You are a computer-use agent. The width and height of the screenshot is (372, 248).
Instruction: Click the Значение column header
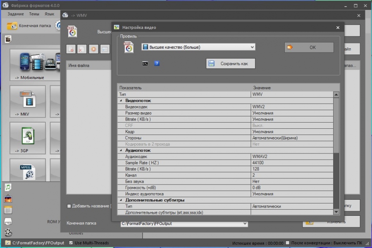click(295, 87)
